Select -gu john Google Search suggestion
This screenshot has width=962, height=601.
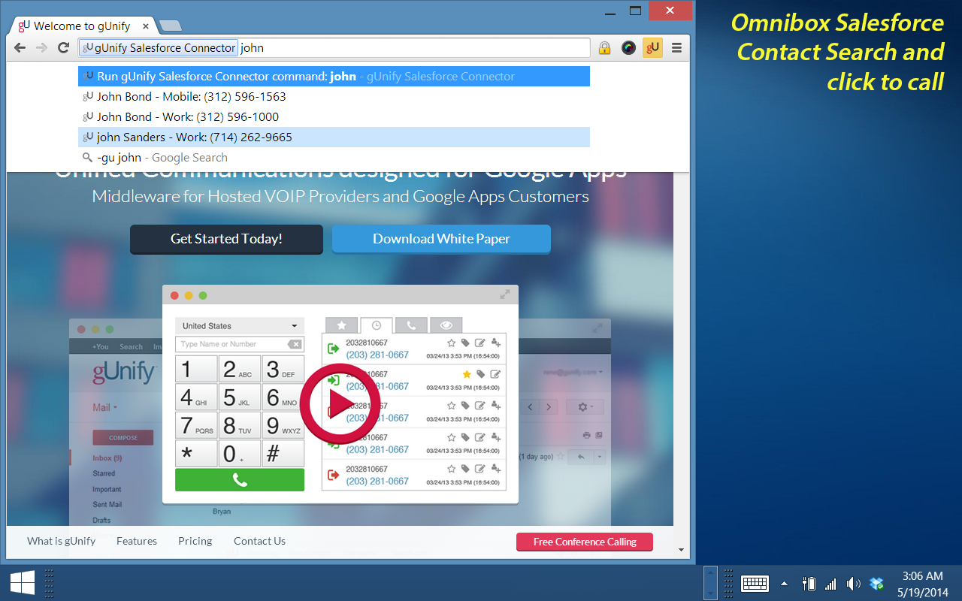pos(334,158)
